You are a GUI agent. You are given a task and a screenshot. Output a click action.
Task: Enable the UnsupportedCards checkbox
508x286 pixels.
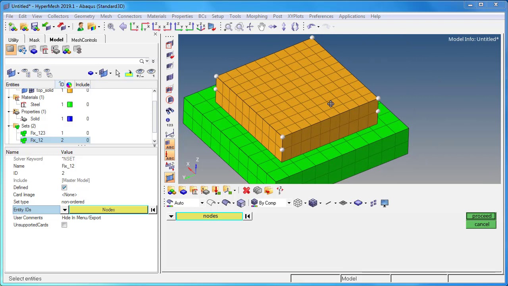pos(64,225)
